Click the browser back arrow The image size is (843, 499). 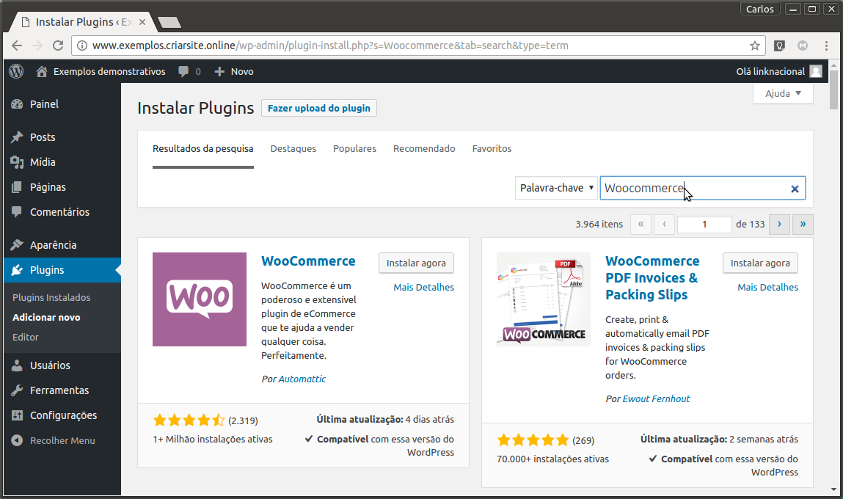(x=16, y=45)
